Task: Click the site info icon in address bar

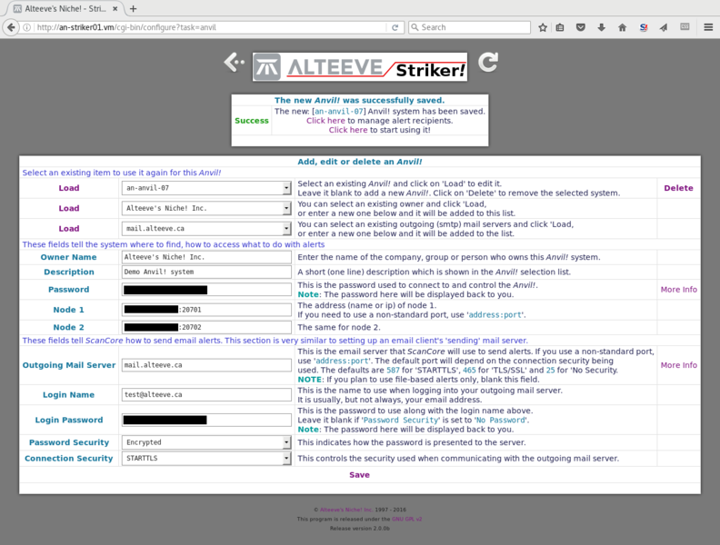Action: [x=27, y=27]
